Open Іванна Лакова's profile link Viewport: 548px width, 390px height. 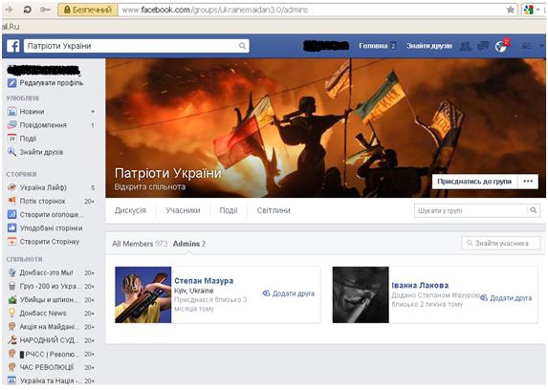420,285
